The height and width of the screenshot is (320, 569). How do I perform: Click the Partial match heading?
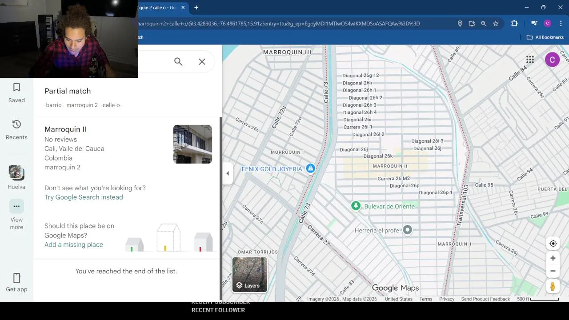[68, 91]
